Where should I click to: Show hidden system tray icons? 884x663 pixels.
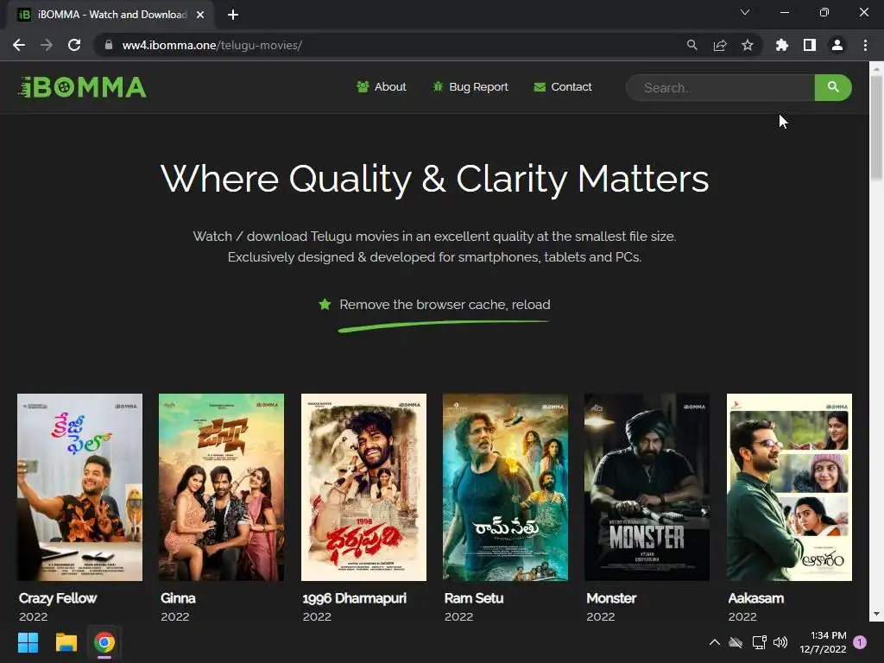point(714,642)
